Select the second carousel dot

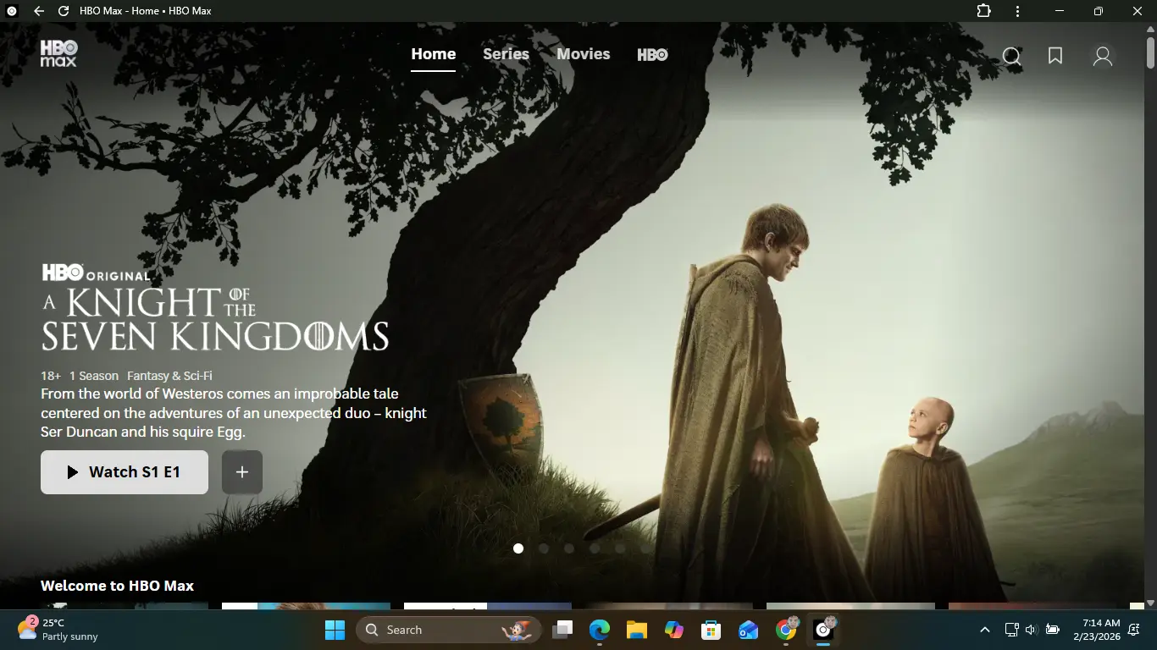544,548
